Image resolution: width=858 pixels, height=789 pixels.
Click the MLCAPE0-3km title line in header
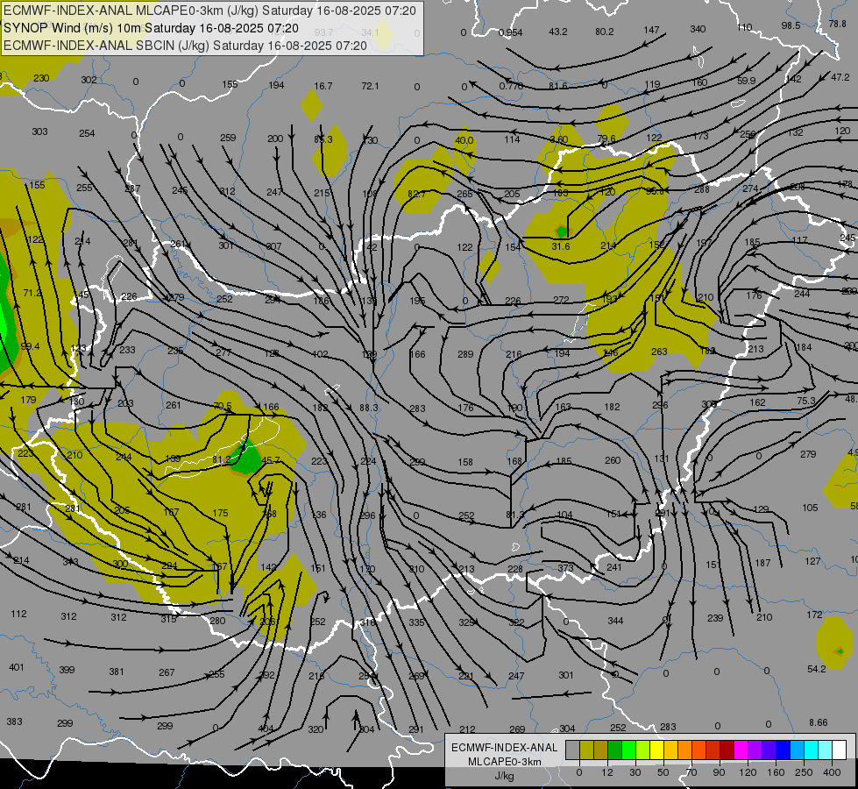(209, 11)
